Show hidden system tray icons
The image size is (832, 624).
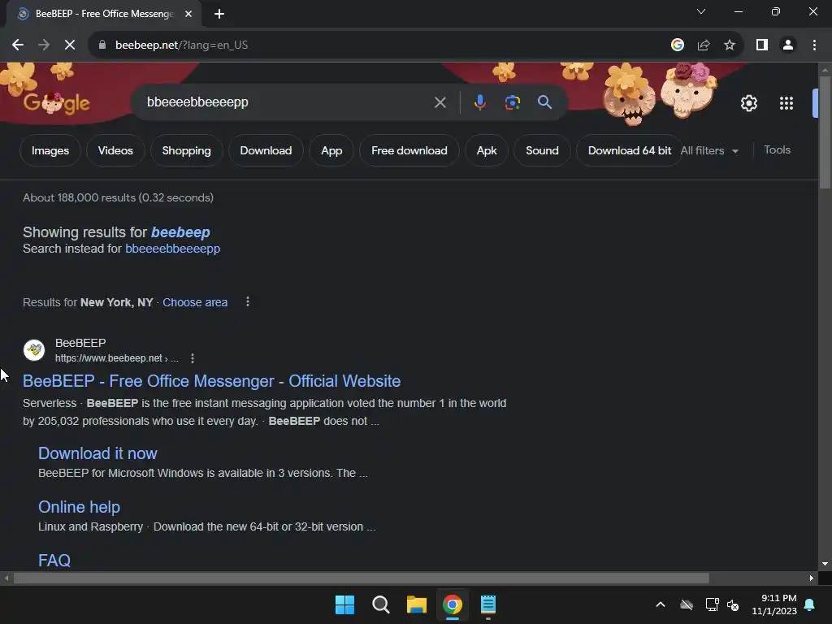point(660,604)
